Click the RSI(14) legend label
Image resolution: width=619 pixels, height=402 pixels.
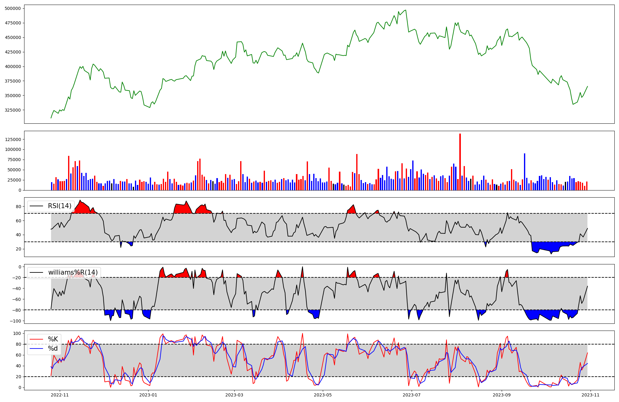click(59, 206)
